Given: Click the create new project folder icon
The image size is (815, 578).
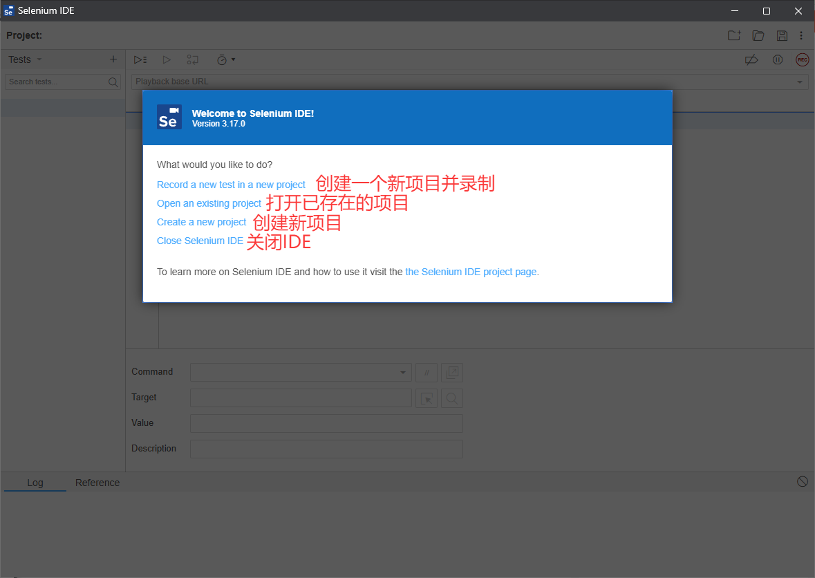Looking at the screenshot, I should coord(734,35).
